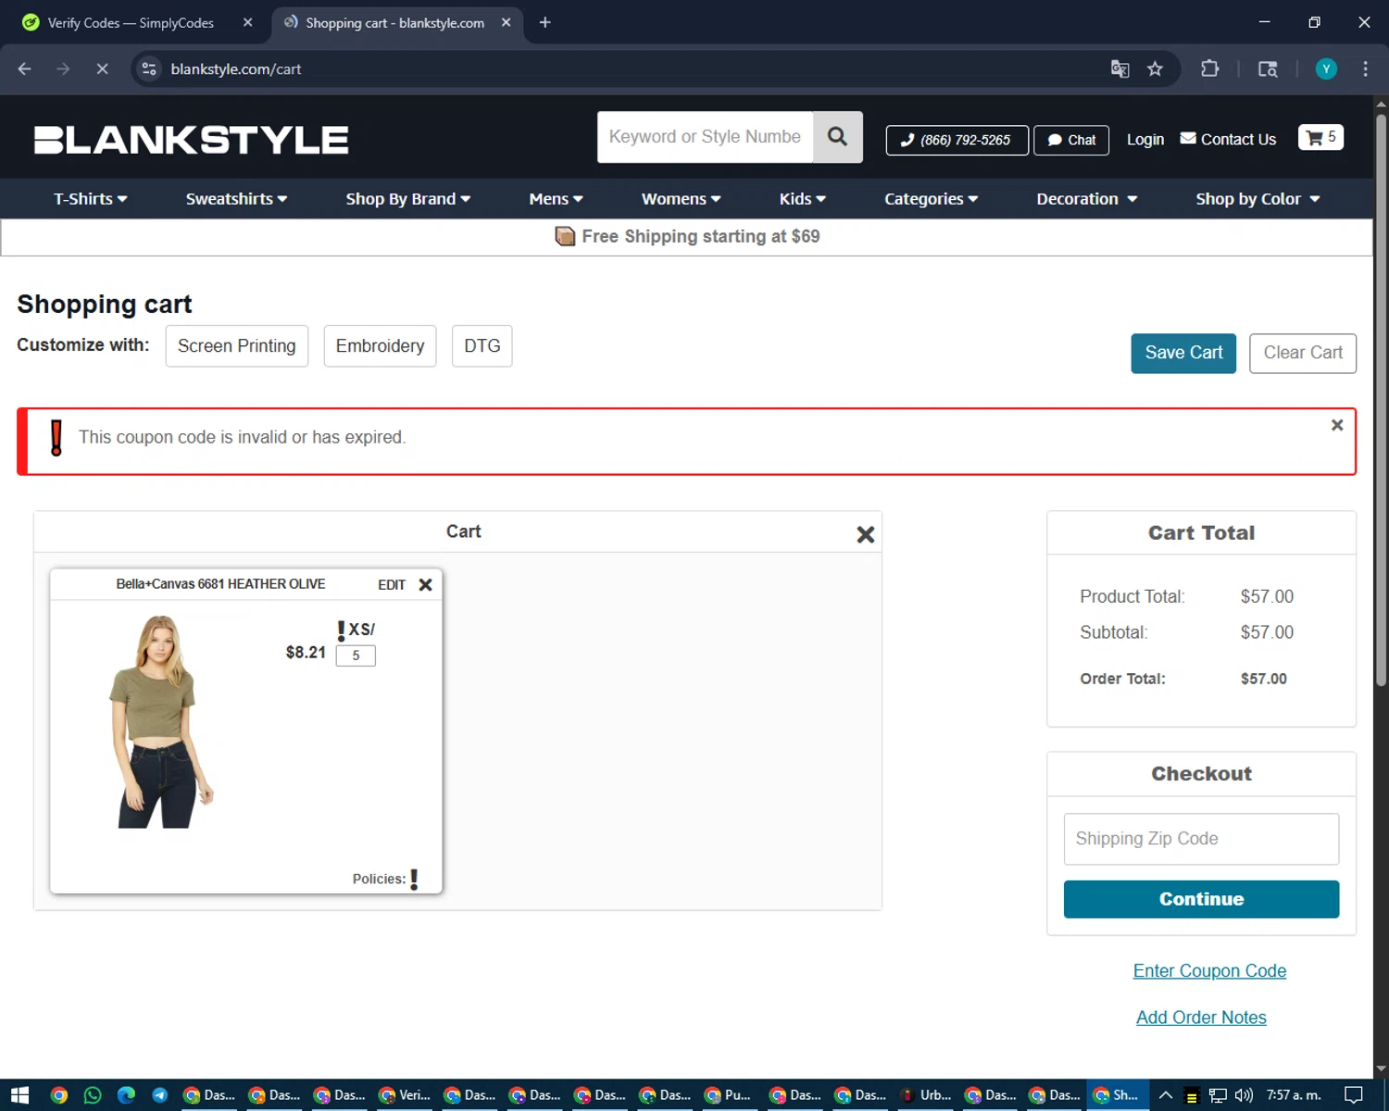
Task: Dismiss the invalid coupon error alert
Action: coord(1337,425)
